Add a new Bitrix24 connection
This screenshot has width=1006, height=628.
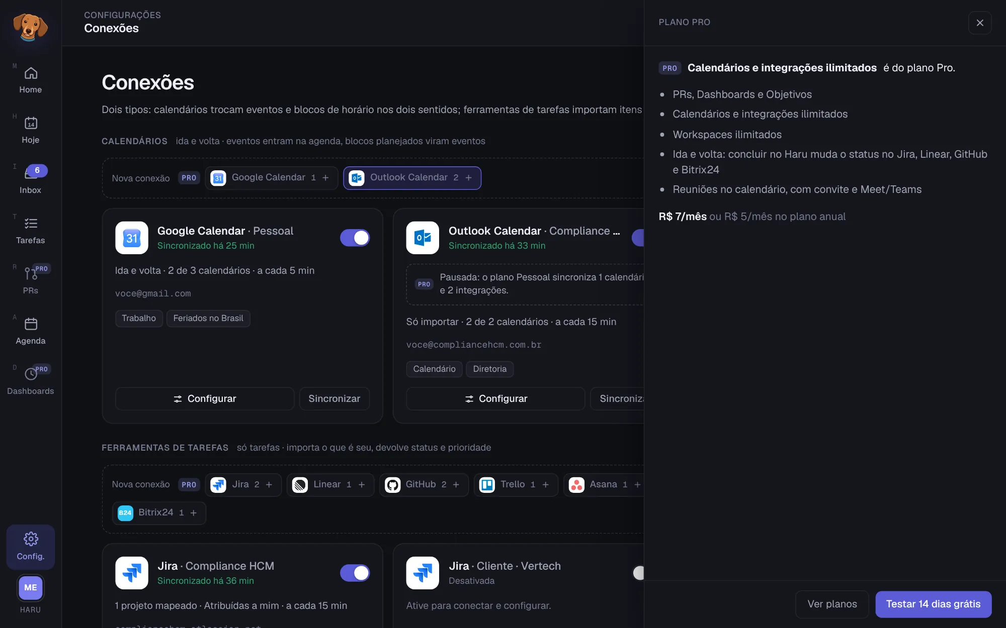pos(159,512)
